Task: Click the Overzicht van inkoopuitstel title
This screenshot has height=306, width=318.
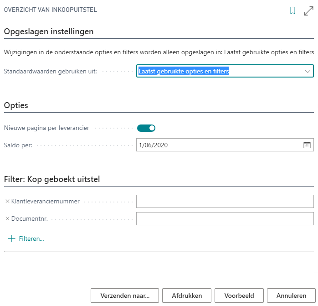Action: 51,10
